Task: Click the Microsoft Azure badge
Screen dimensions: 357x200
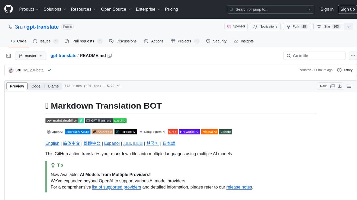Action: point(78,132)
